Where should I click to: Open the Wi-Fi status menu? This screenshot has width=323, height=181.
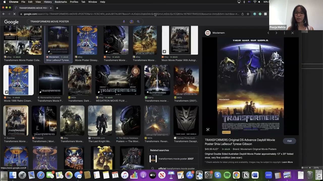click(255, 2)
